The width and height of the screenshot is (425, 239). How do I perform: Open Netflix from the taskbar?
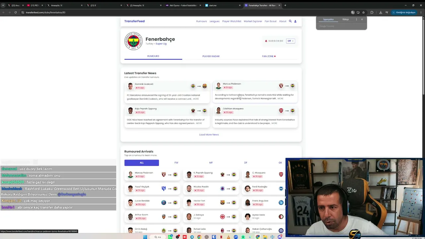[221, 237]
